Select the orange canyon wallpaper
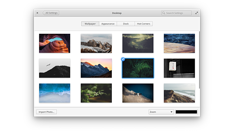This screenshot has height=131, width=234. tap(54, 43)
